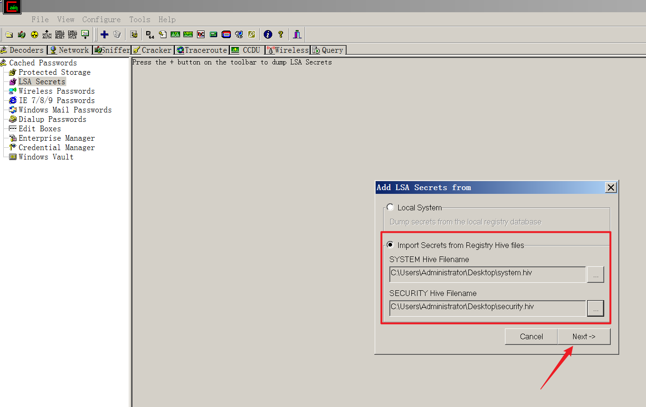Open the Help menu

(x=167, y=19)
